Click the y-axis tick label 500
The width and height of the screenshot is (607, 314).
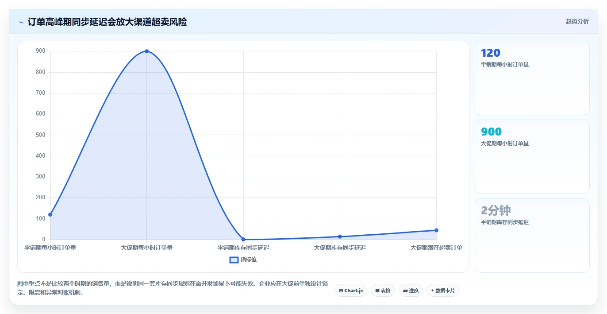pos(41,135)
